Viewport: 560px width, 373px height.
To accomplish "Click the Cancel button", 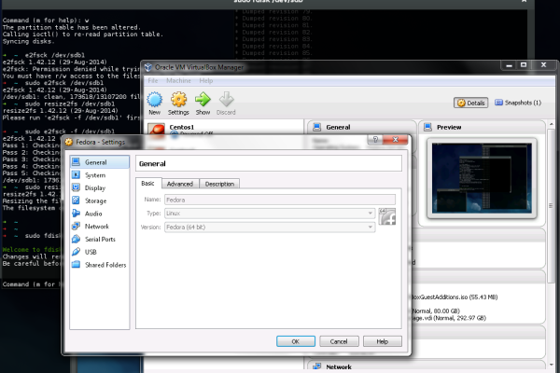I will tap(339, 341).
